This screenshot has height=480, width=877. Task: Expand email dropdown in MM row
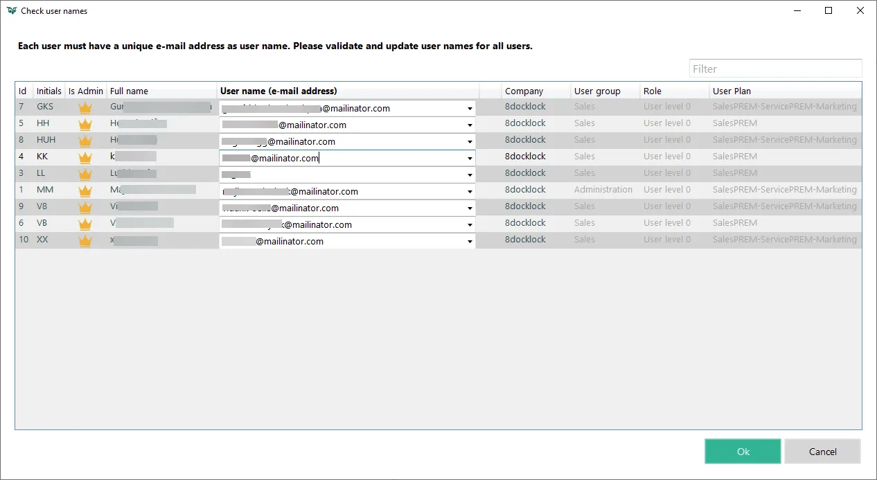470,192
